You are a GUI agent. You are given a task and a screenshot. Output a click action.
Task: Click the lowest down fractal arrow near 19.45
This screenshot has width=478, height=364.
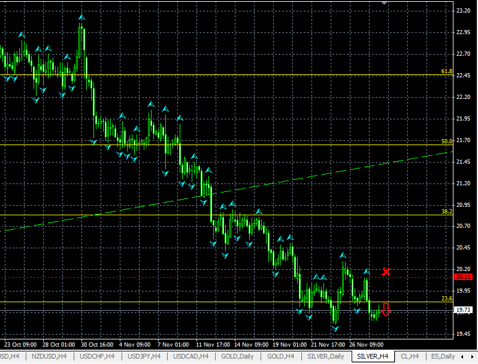(335, 329)
